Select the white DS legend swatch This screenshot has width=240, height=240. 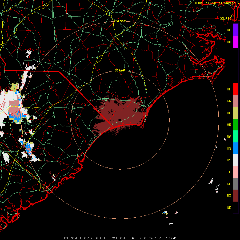tap(235, 160)
